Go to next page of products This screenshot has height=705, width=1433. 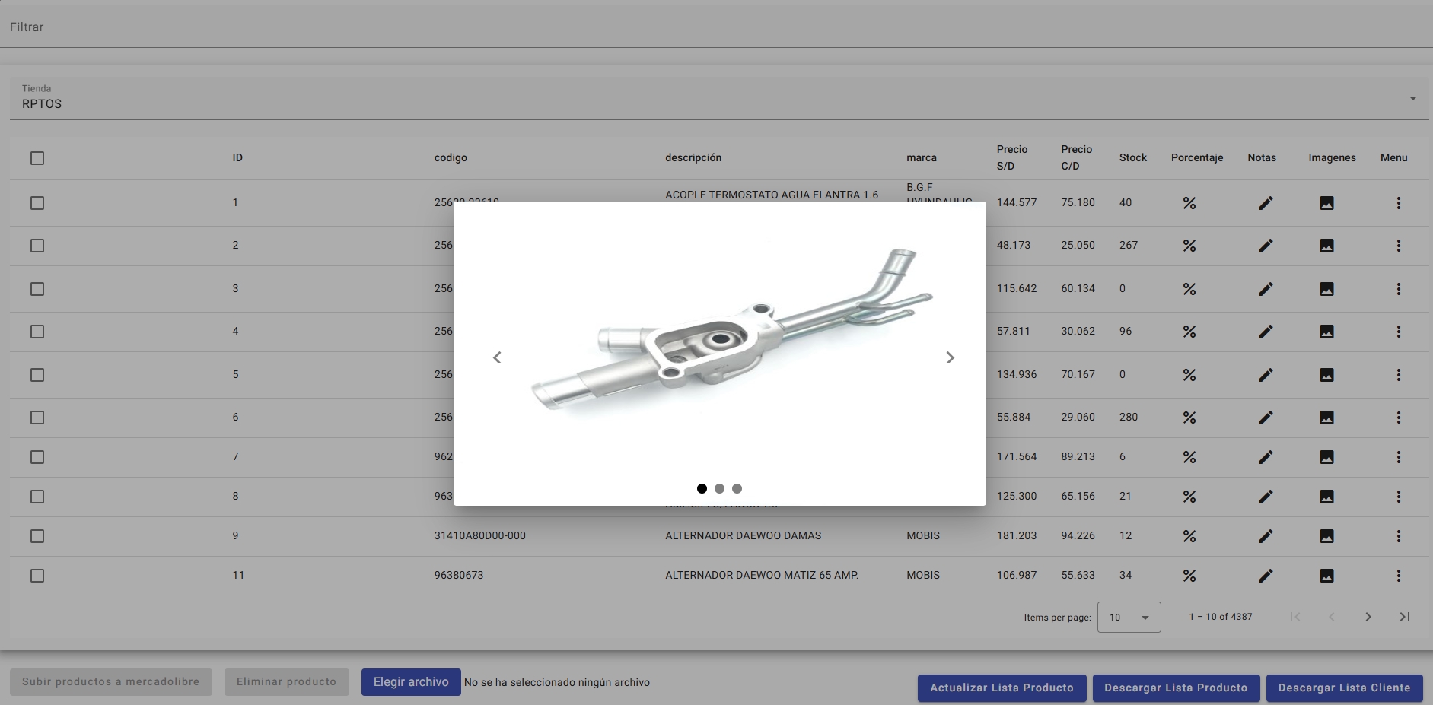(1368, 617)
